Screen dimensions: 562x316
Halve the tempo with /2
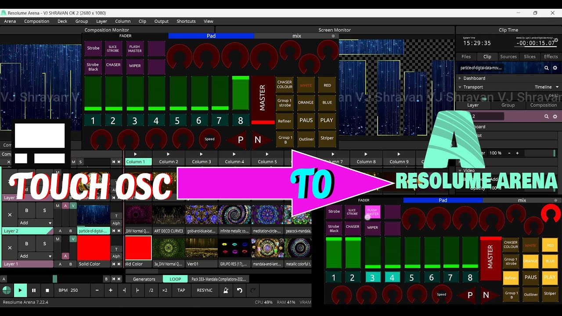(x=151, y=290)
